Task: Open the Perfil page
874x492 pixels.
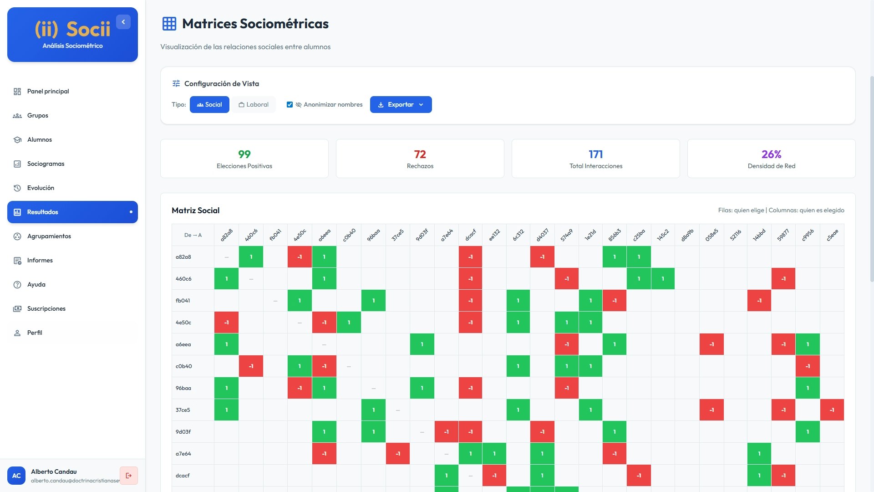Action: click(x=34, y=333)
